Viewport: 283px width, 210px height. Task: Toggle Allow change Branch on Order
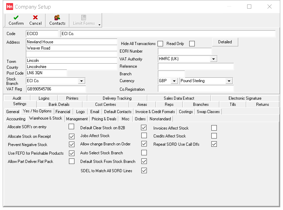tap(144, 144)
